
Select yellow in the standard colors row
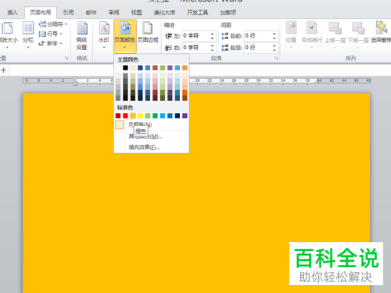point(140,116)
